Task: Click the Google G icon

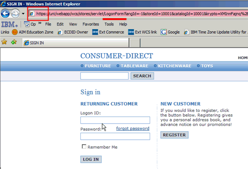Action: pyautogui.click(x=164, y=32)
